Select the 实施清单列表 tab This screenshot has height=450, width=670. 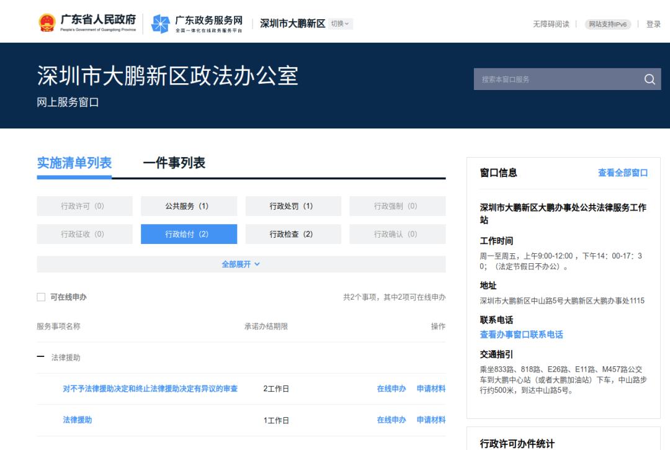pos(74,163)
